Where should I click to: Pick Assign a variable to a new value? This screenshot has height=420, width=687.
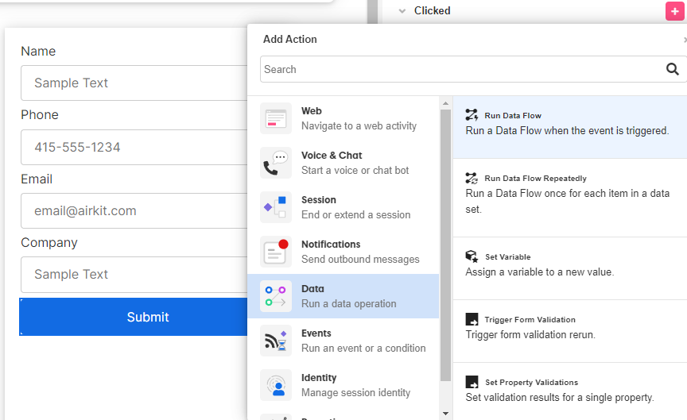click(x=569, y=268)
